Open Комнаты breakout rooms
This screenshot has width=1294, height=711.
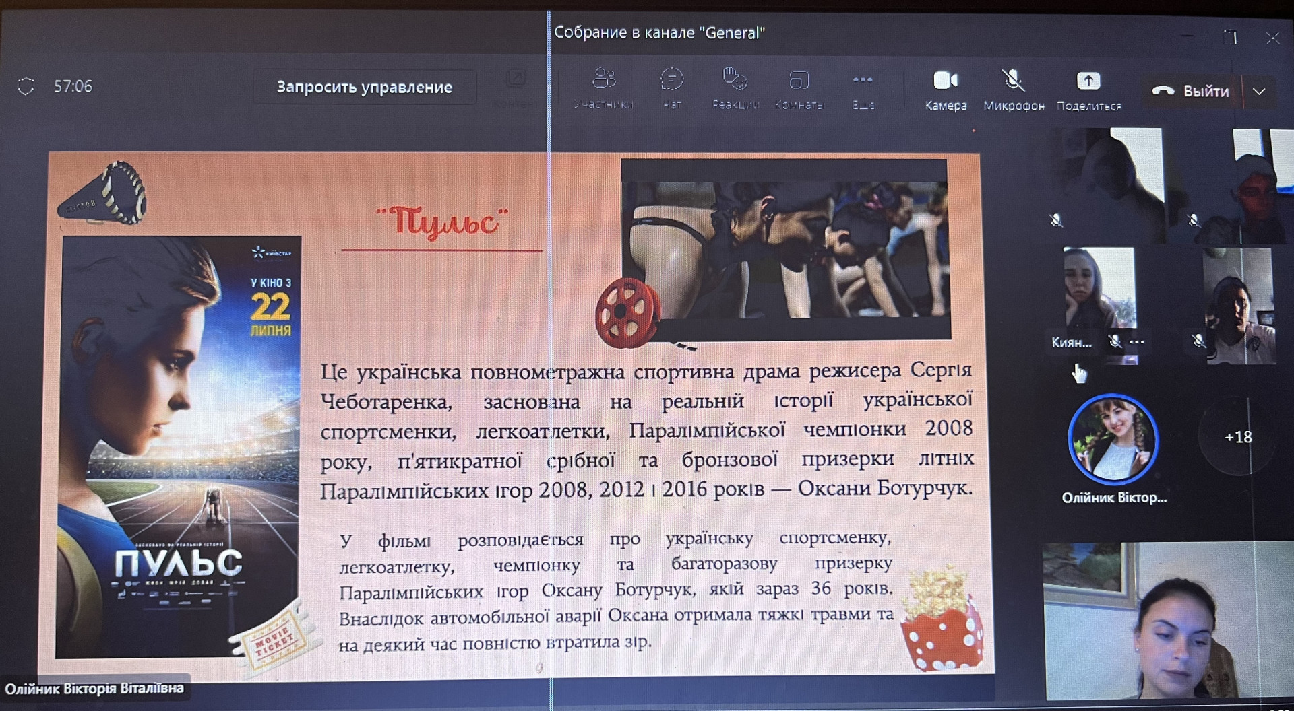(x=799, y=88)
